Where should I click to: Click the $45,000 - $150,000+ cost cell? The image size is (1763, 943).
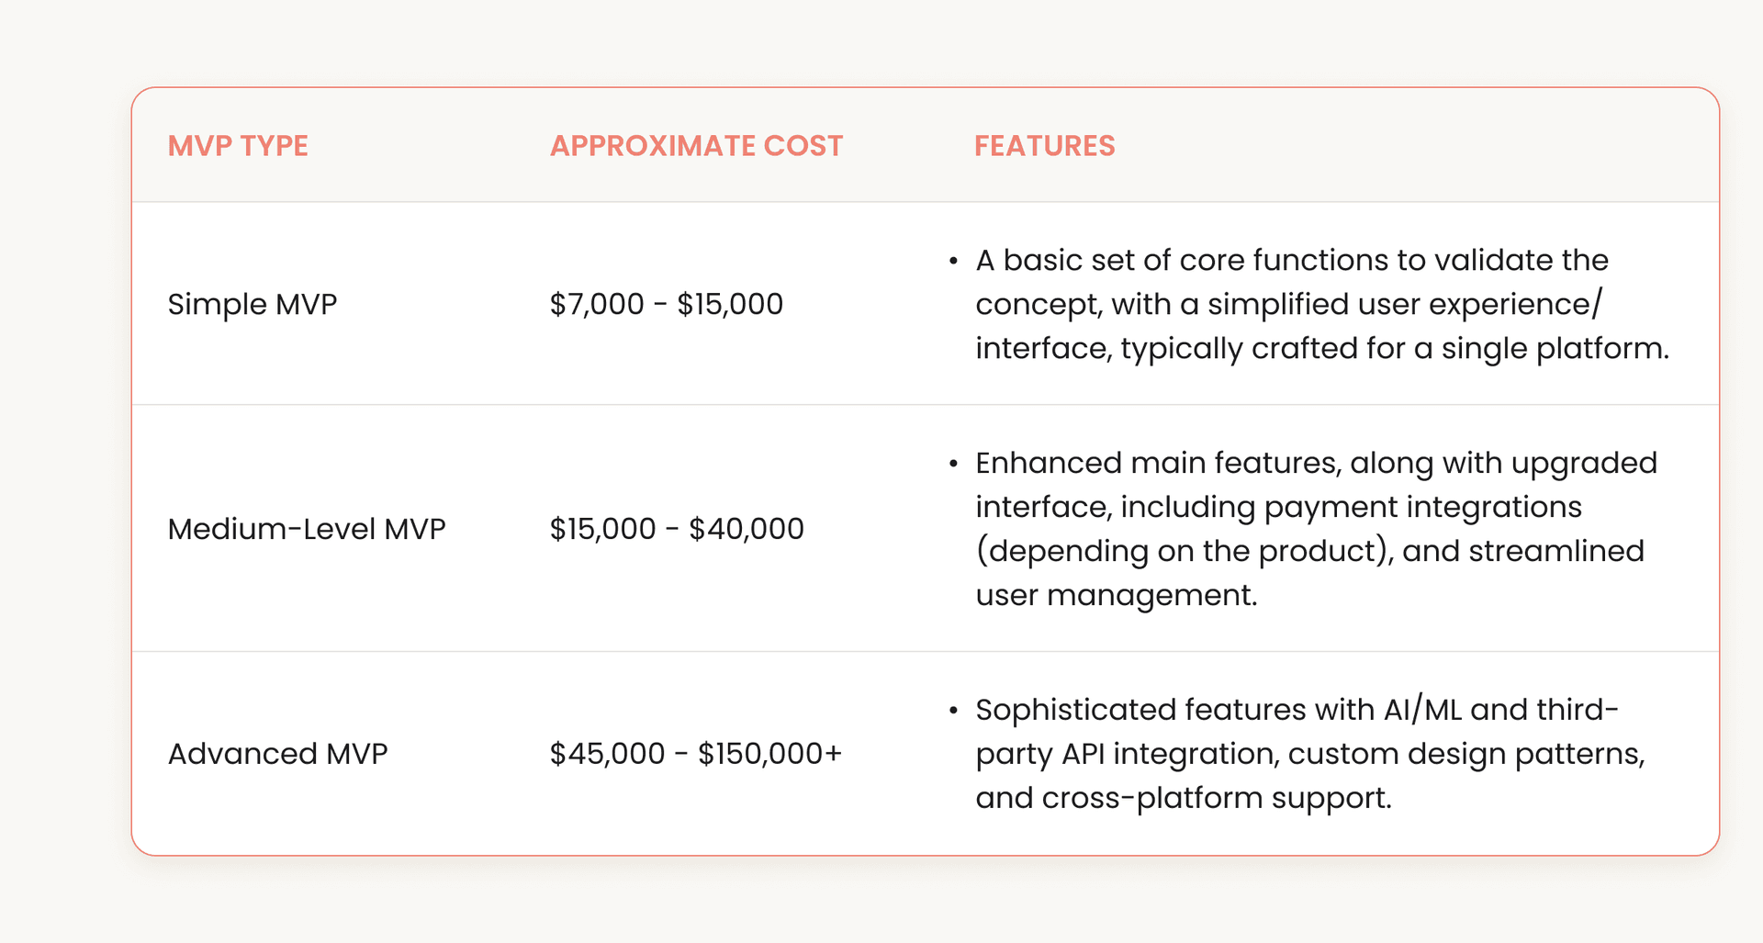tap(695, 754)
